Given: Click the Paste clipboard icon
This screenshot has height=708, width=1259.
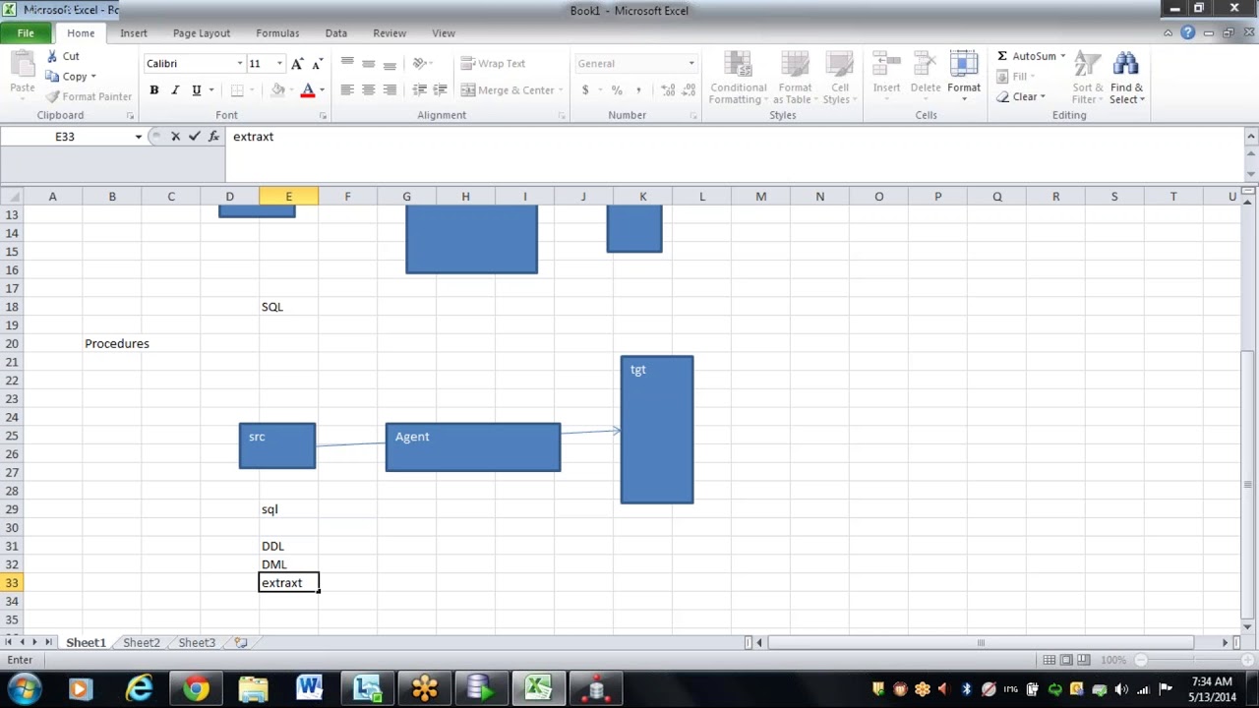Looking at the screenshot, I should (x=23, y=67).
